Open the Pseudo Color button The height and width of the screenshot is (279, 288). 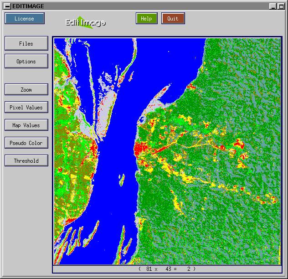pyautogui.click(x=26, y=143)
